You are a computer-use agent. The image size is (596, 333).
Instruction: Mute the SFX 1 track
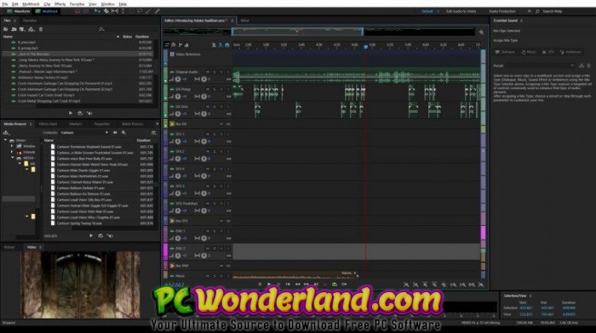click(208, 134)
